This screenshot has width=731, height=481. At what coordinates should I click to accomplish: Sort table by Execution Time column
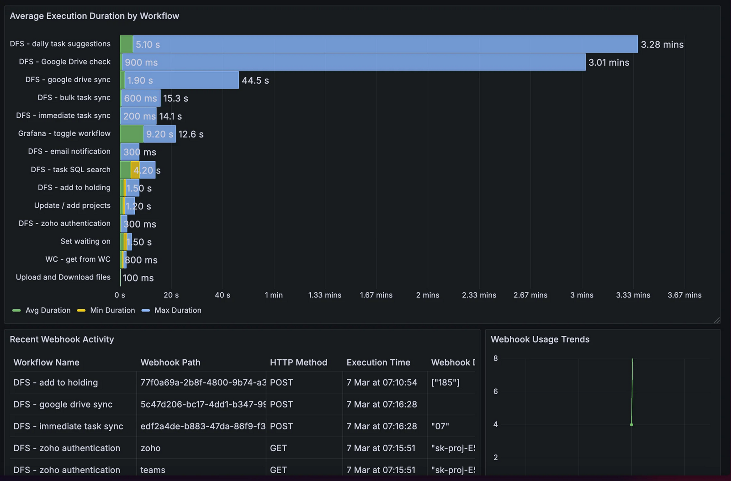pos(378,362)
